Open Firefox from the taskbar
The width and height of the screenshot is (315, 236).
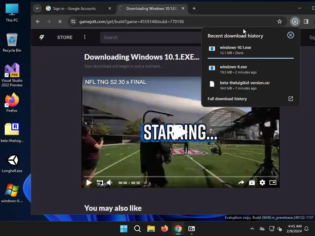click(x=165, y=229)
